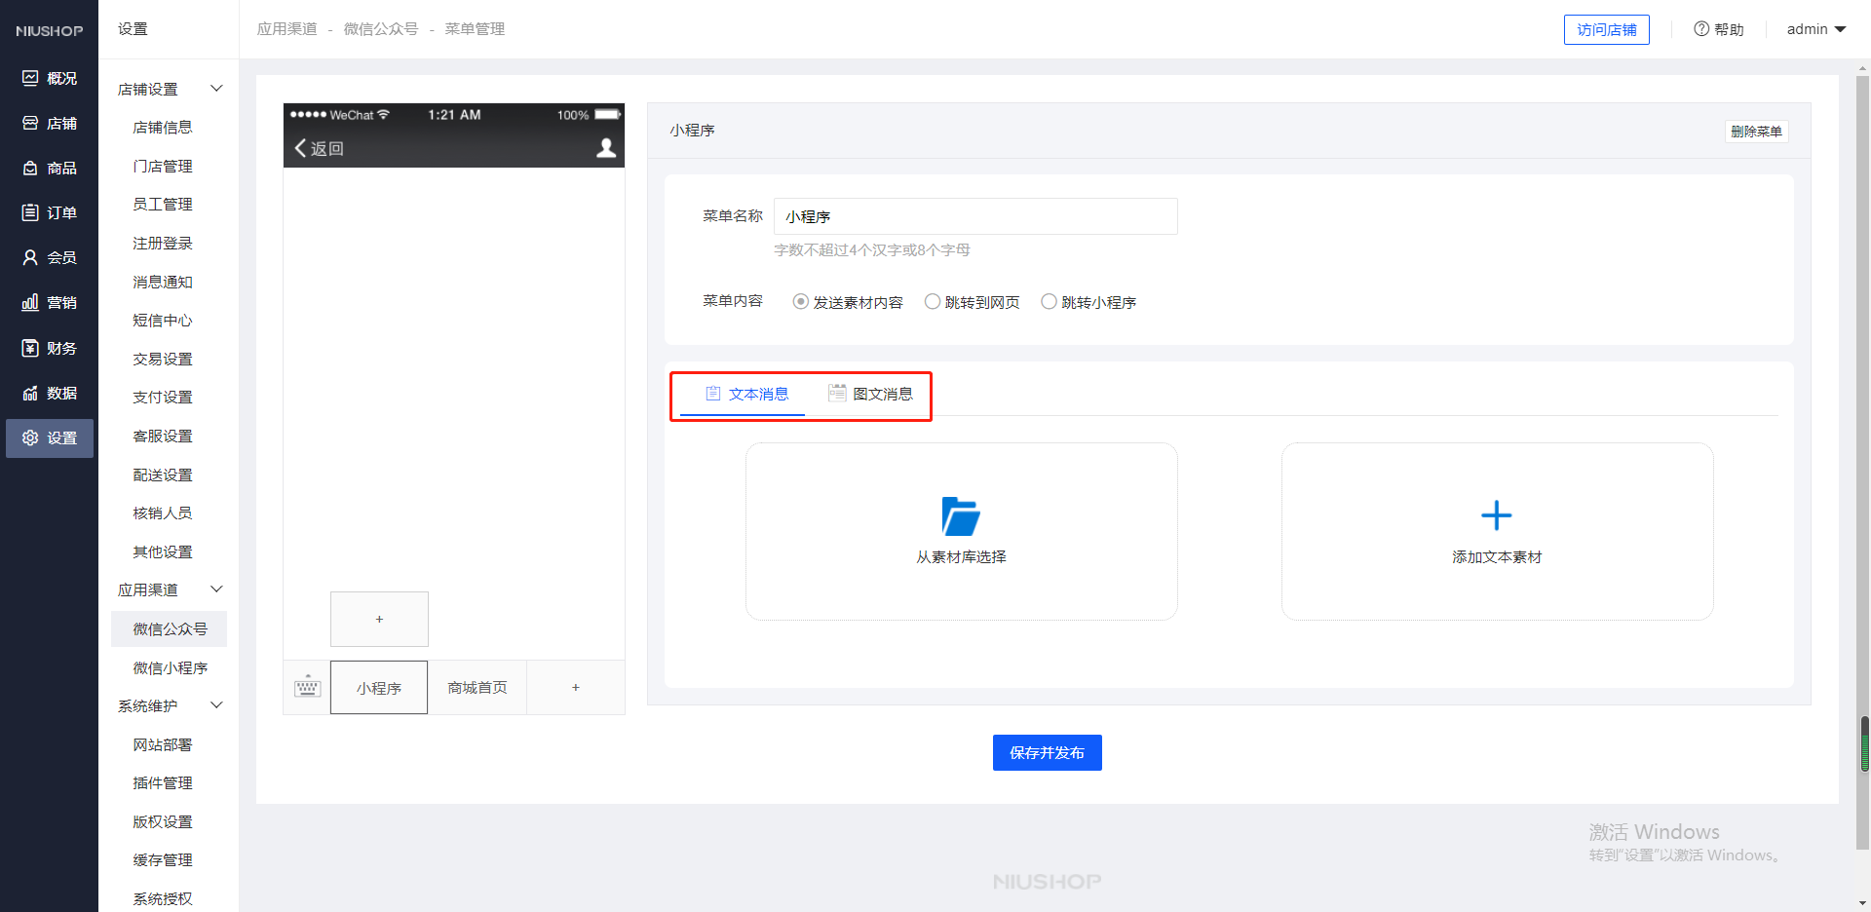The image size is (1871, 912).
Task: Open the 数据 data section
Action: (x=50, y=394)
